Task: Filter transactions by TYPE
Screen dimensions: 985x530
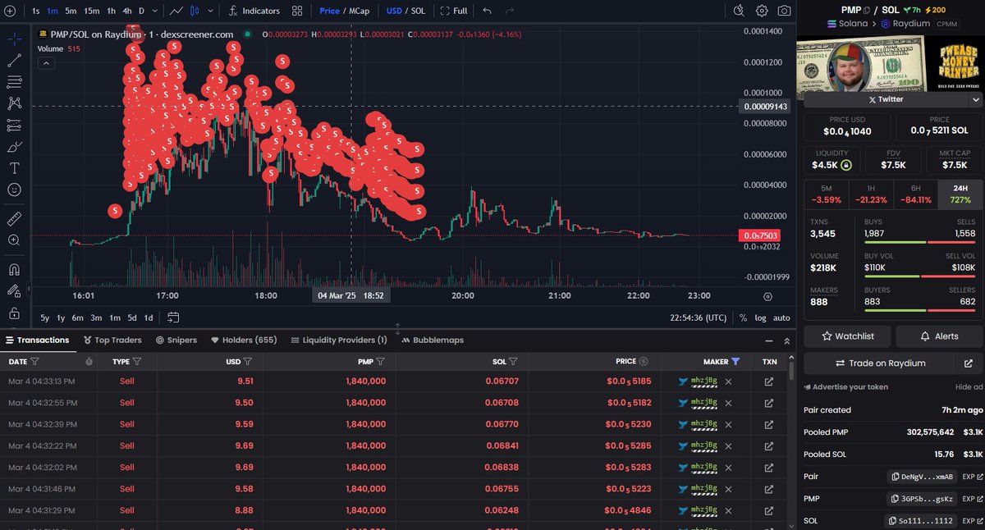Action: click(137, 361)
